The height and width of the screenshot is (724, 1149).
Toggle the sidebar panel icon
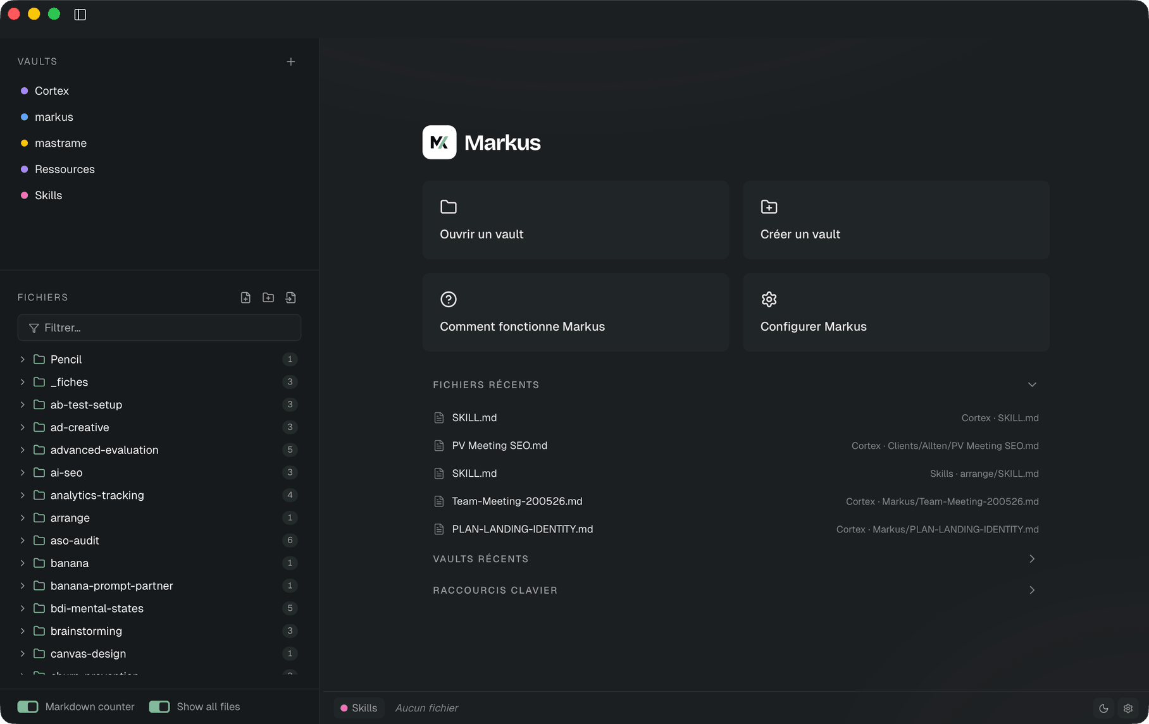(80, 15)
